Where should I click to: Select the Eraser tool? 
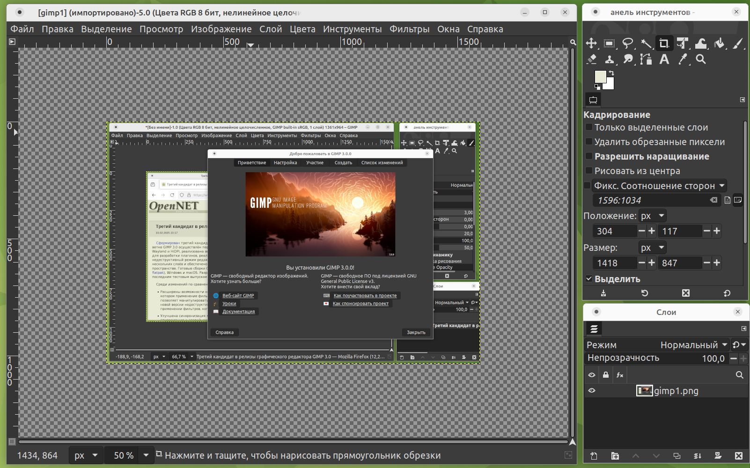tap(591, 59)
